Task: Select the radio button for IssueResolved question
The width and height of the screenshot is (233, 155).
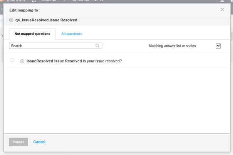Action: (x=12, y=60)
